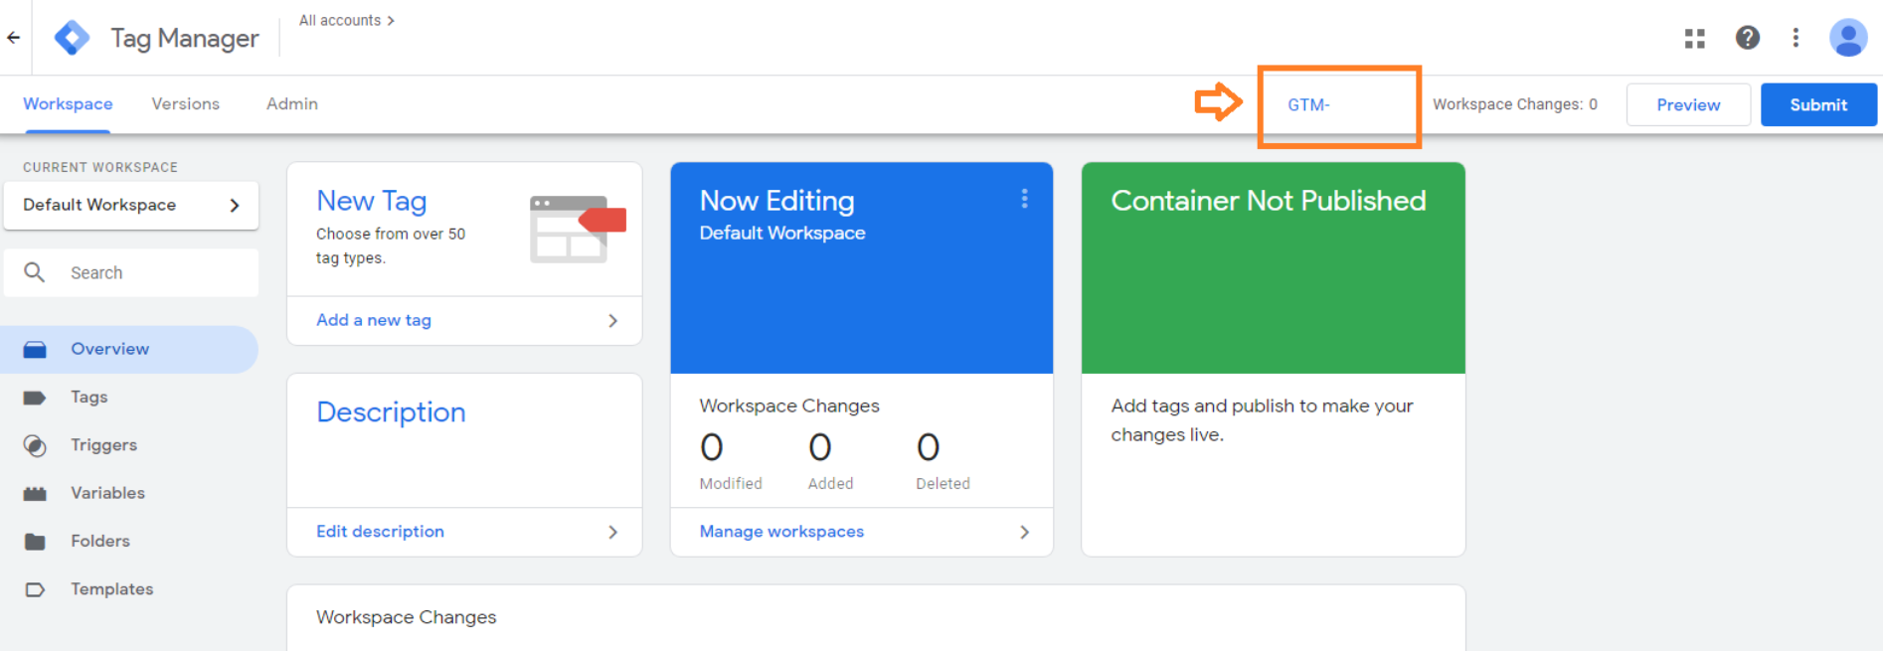Click the Deleted count label
The image size is (1883, 651).
[x=942, y=483]
